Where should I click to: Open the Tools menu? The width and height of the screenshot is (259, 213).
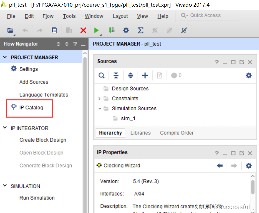[x=69, y=16]
